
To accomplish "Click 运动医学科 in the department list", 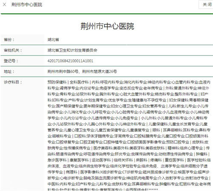I will (101, 160).
